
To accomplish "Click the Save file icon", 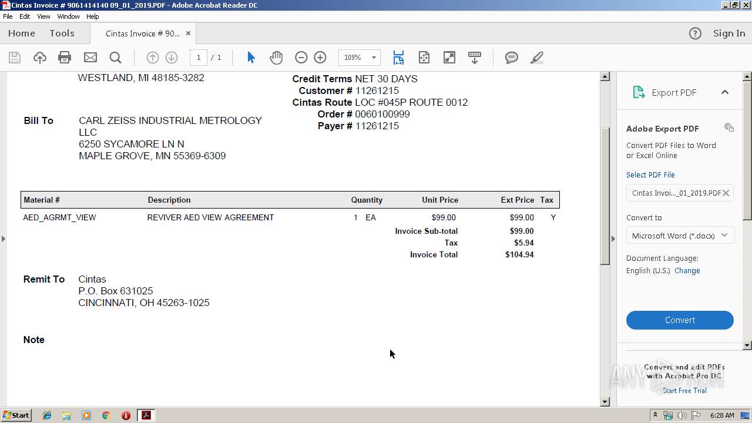I will click(x=15, y=58).
